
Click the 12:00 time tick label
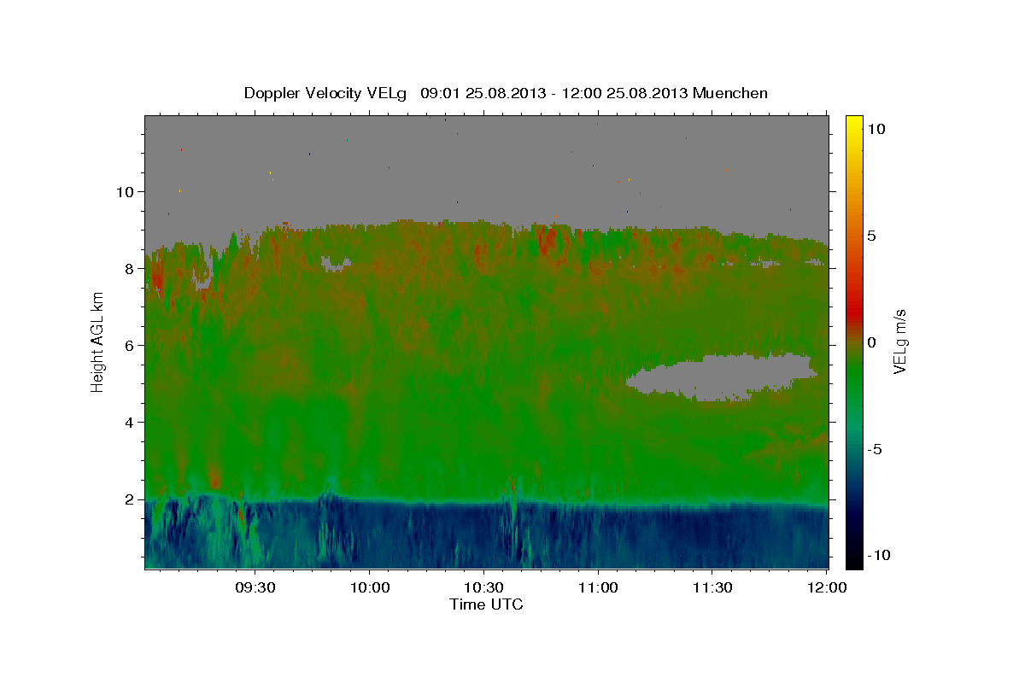click(x=826, y=588)
